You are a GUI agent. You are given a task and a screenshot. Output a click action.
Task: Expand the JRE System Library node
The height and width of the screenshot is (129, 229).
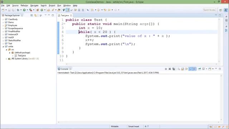tap(6, 59)
